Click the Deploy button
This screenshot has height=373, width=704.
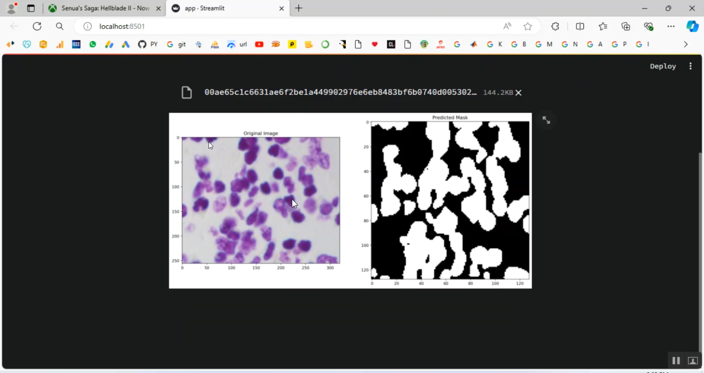663,66
